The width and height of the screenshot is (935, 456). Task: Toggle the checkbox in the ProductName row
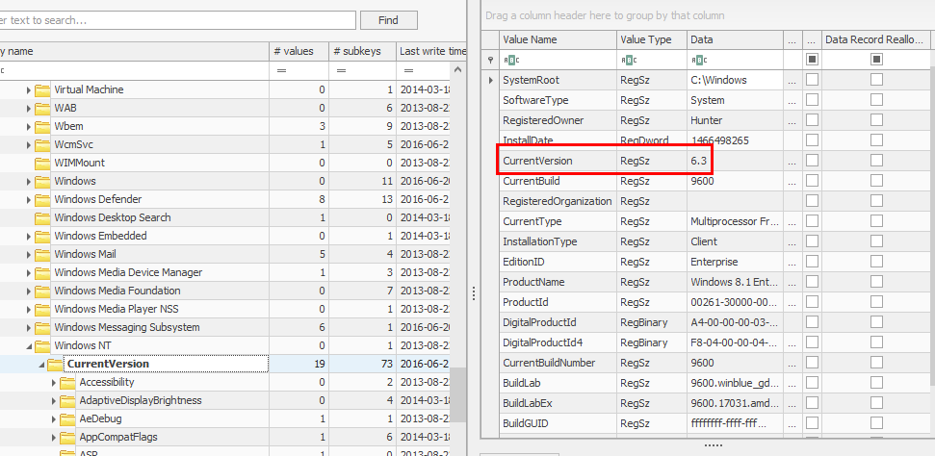[x=812, y=282]
